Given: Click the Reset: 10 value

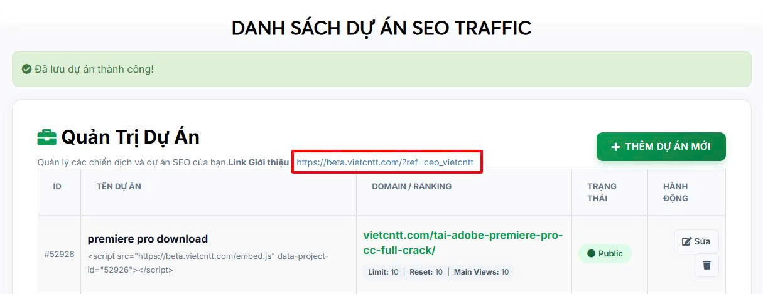Looking at the screenshot, I should click(x=426, y=272).
